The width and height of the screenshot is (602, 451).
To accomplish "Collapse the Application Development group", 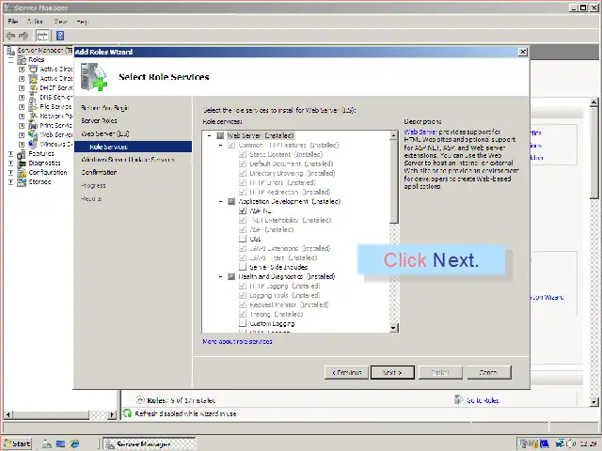I will click(x=220, y=201).
